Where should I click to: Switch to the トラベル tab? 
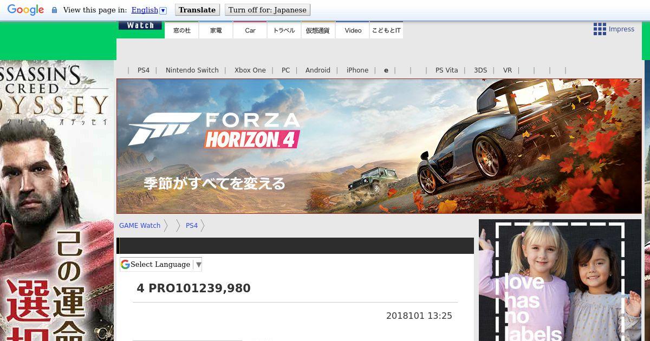(284, 30)
